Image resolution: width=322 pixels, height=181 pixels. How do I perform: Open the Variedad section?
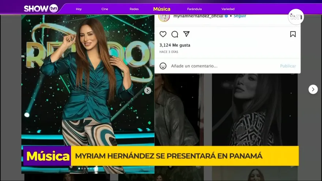tap(228, 9)
